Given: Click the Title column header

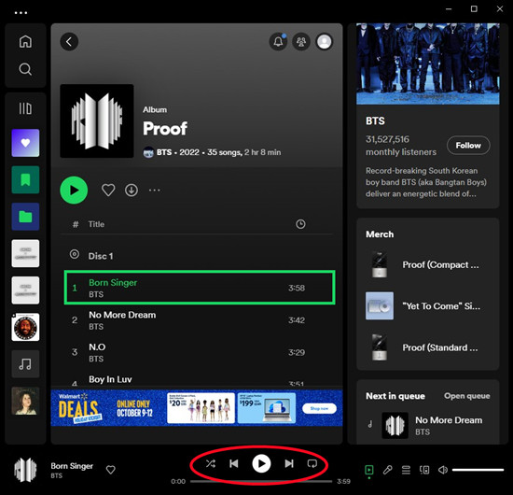Looking at the screenshot, I should tap(96, 224).
